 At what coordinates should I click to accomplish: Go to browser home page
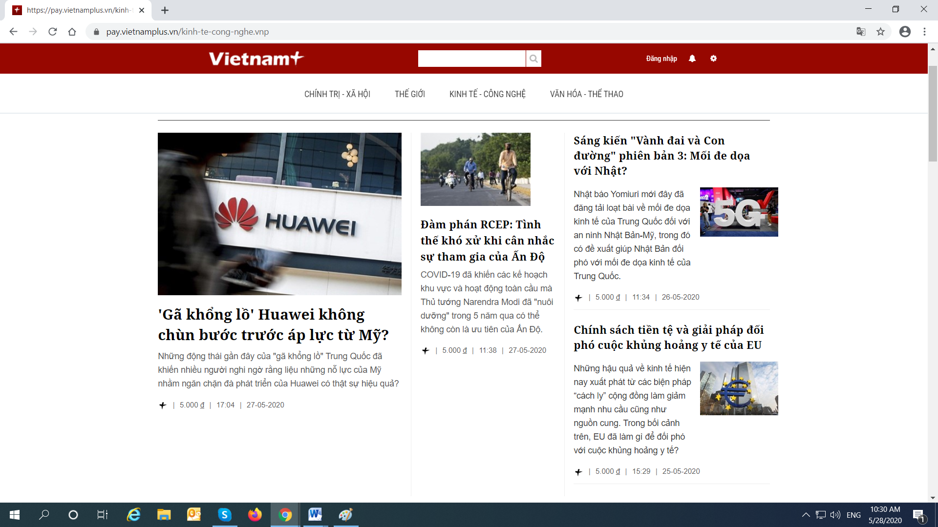point(72,32)
